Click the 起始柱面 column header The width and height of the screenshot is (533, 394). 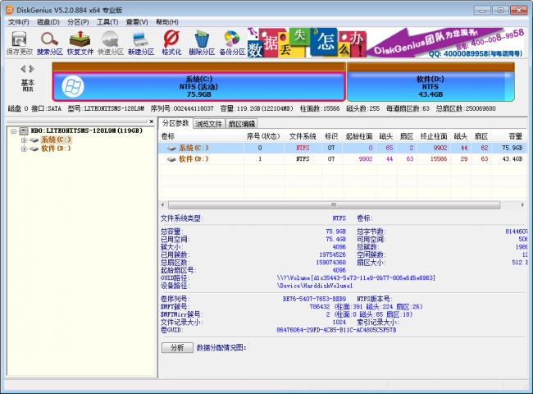(x=359, y=136)
